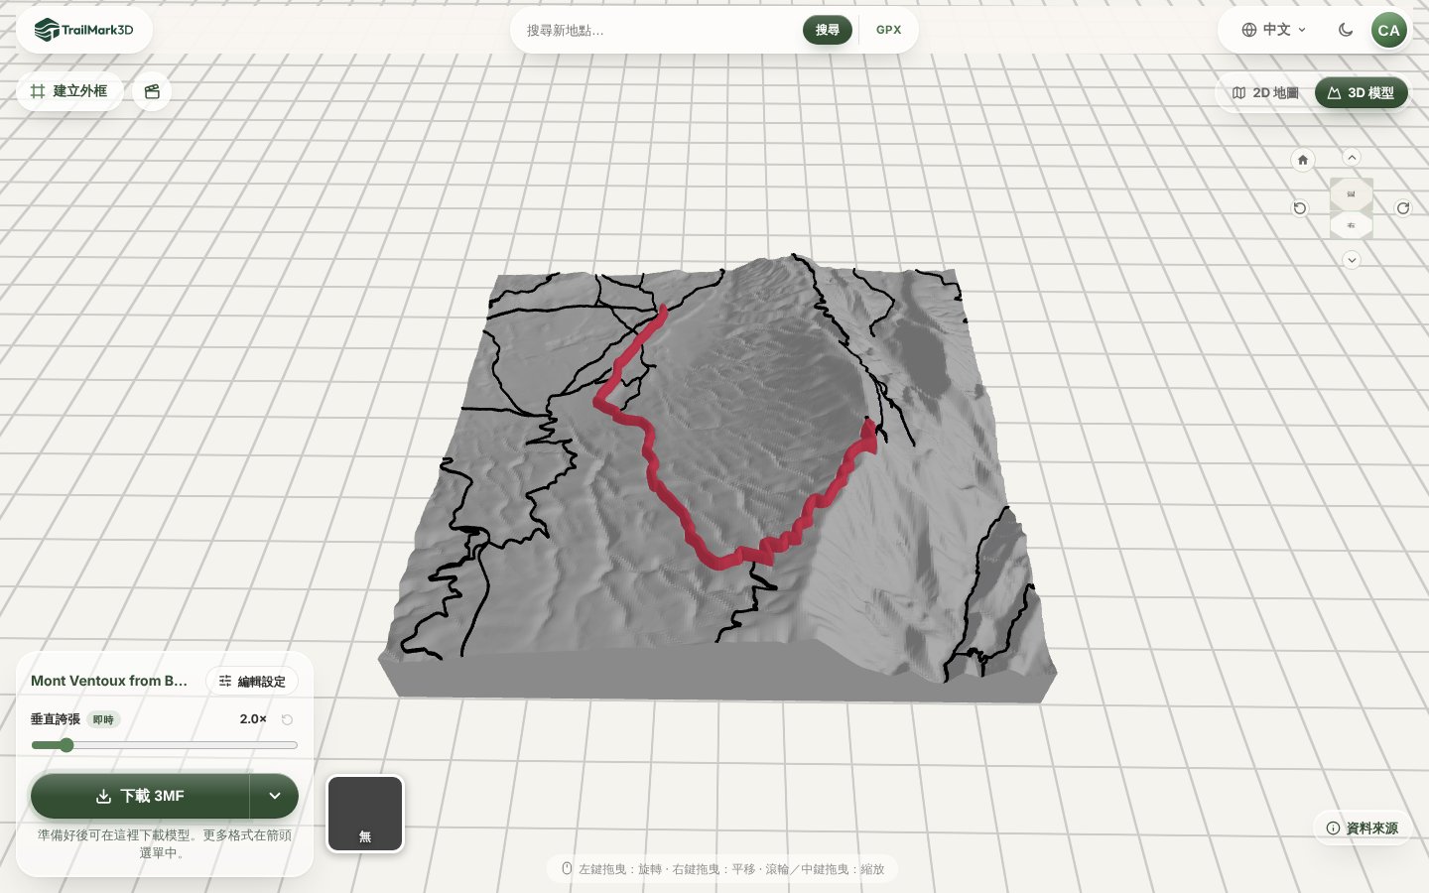Open the 資料來源 data sources info
1429x893 pixels.
click(x=1363, y=828)
